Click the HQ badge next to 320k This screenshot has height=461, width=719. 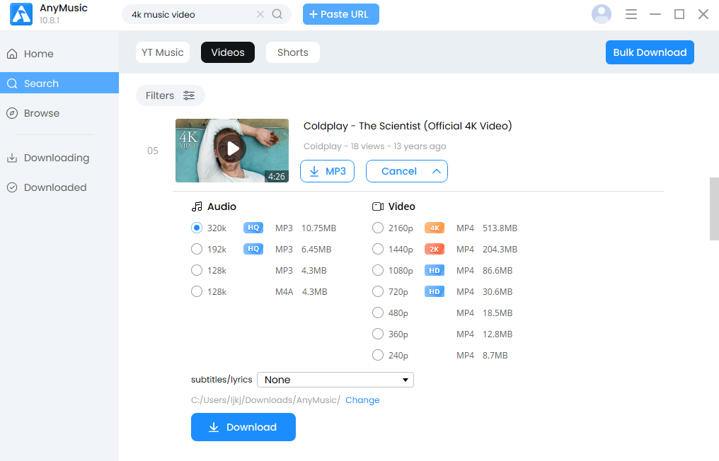pos(253,228)
